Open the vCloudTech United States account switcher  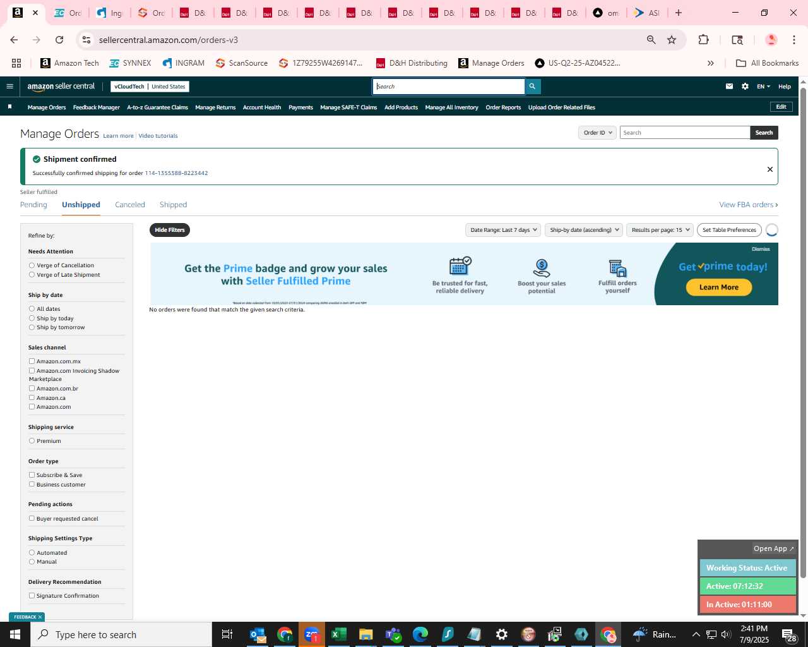coord(150,87)
